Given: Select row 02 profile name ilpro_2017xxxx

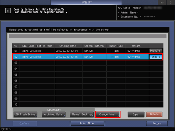Looking at the screenshot, I should pos(31,57).
